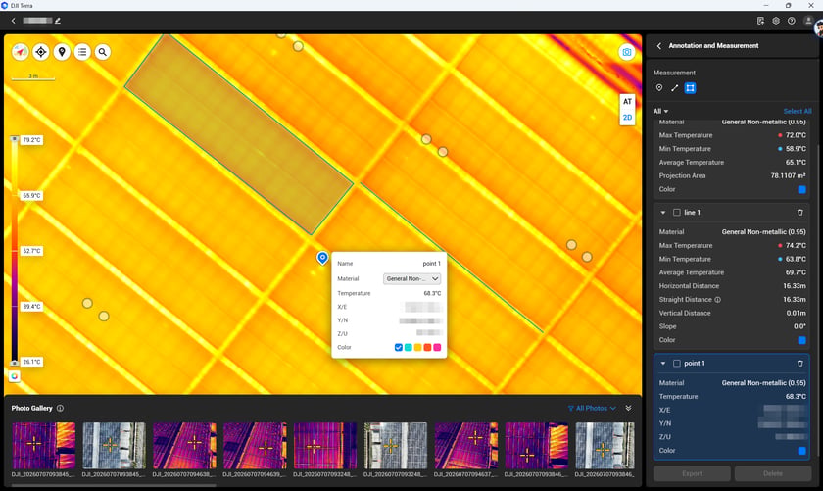This screenshot has width=823, height=491.
Task: Click the photo gallery horizontal scrollbar
Action: 114,485
